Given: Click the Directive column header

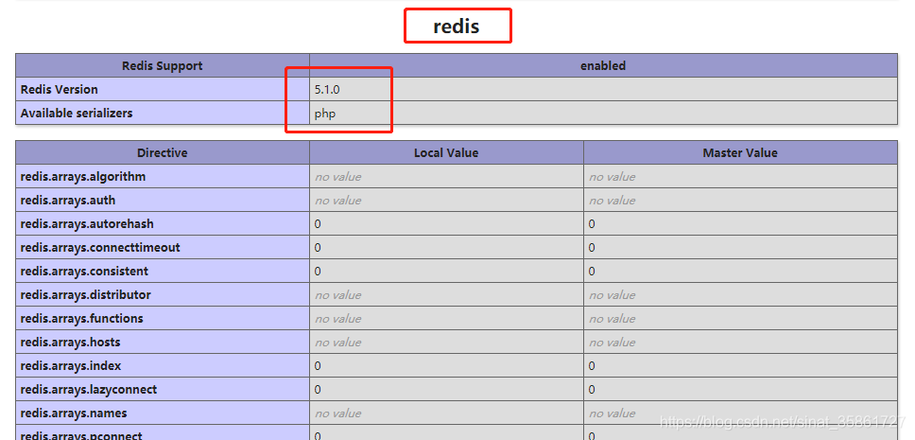Looking at the screenshot, I should point(163,152).
